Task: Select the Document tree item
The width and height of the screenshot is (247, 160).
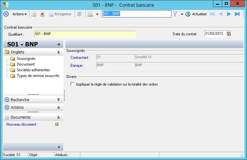Action: click(26, 64)
